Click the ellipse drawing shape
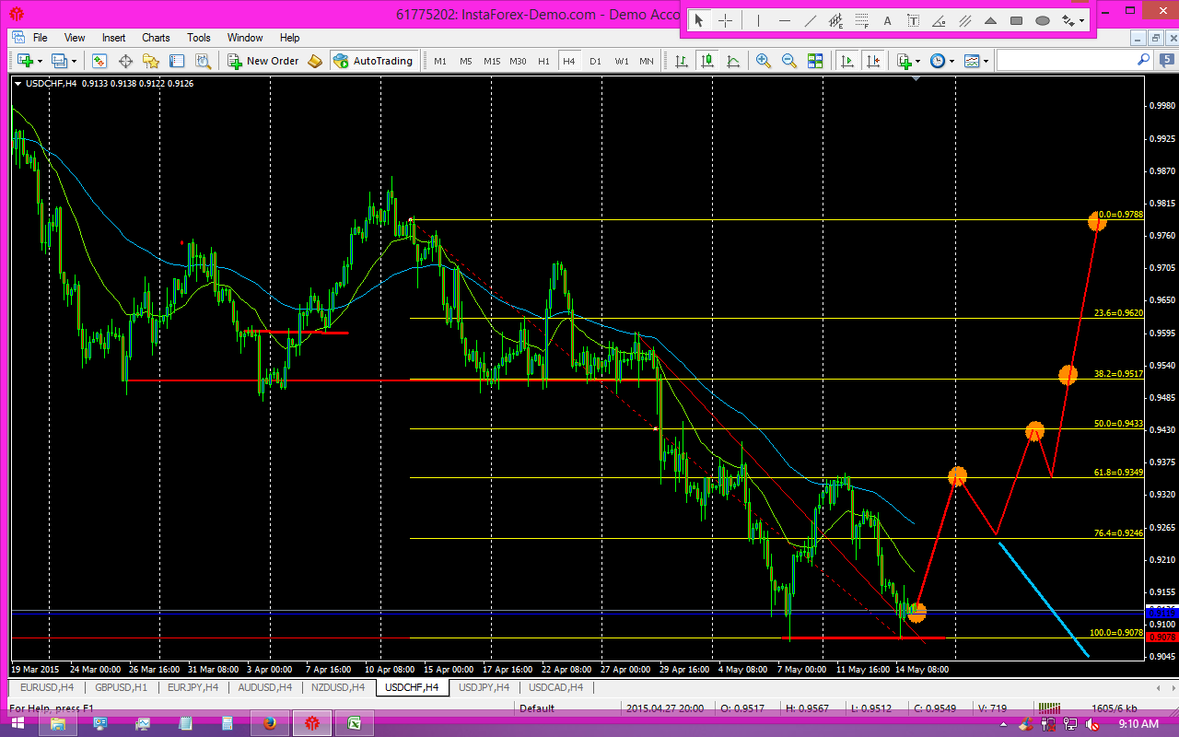This screenshot has height=737, width=1179. point(1042,19)
